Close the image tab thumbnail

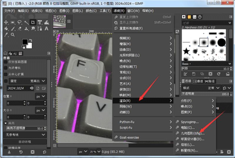pos(69,21)
